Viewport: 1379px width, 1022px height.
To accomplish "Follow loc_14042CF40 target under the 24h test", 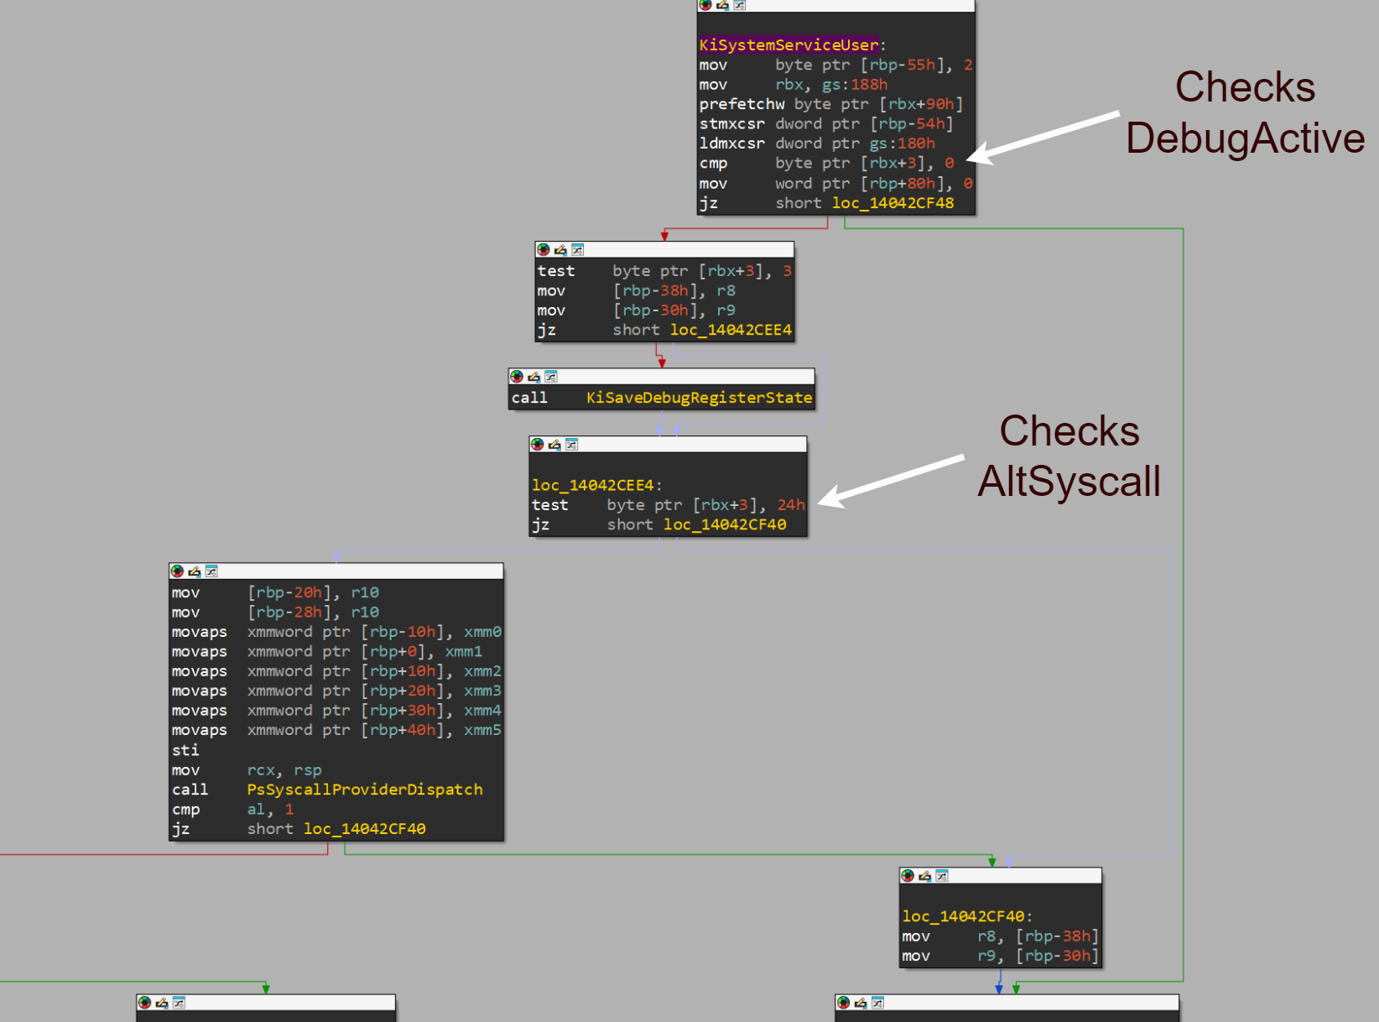I will 725,524.
